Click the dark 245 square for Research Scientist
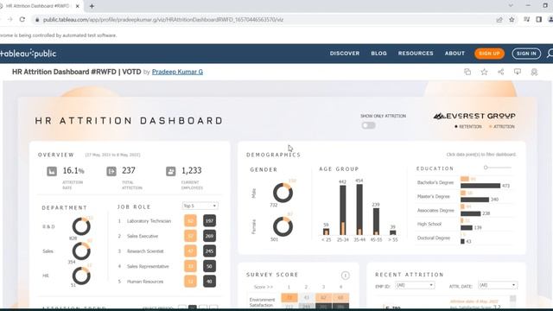553x311 pixels. click(x=209, y=251)
